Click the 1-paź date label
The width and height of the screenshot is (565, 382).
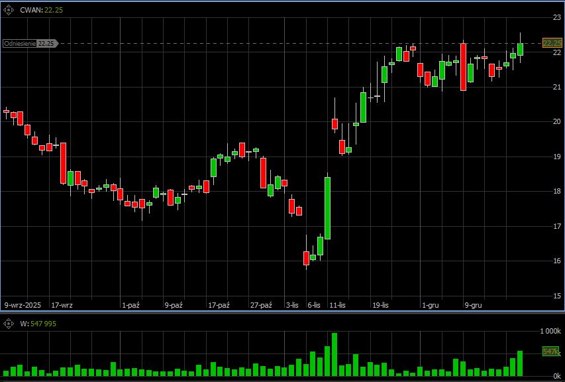[x=130, y=305]
